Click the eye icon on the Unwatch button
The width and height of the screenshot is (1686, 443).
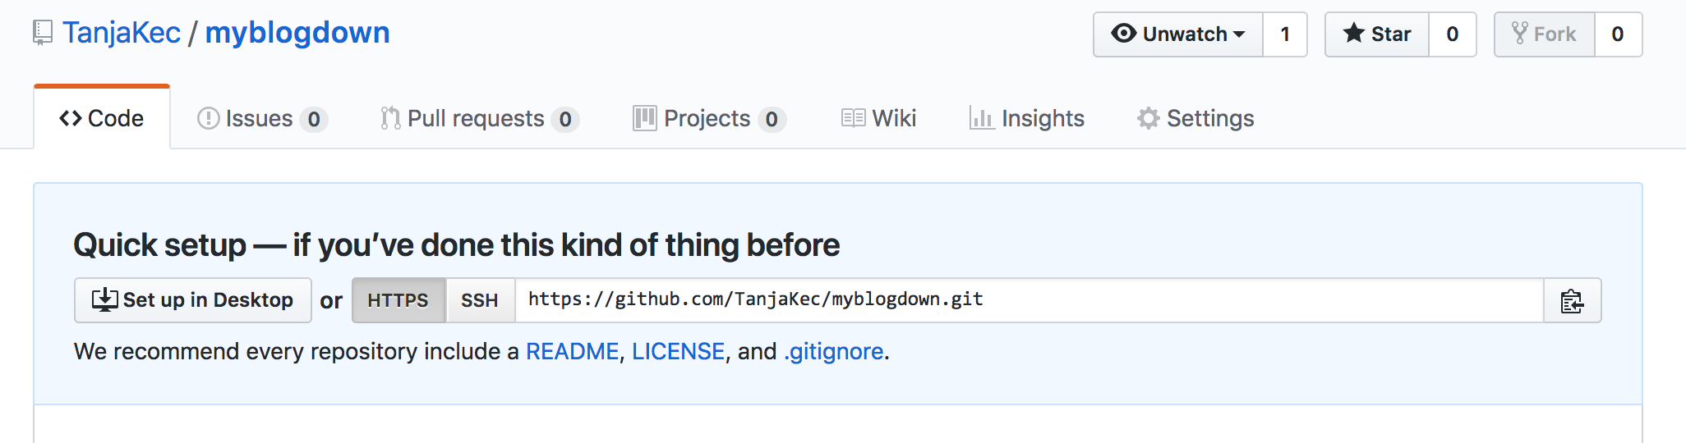tap(1123, 34)
